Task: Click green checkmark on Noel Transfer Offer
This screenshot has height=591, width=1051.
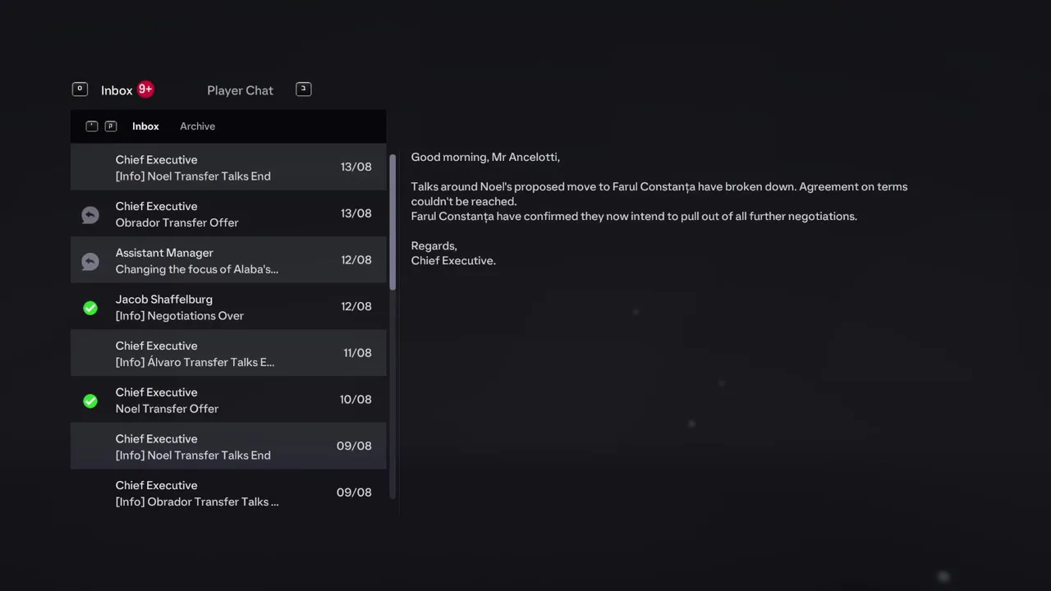Action: coord(90,401)
